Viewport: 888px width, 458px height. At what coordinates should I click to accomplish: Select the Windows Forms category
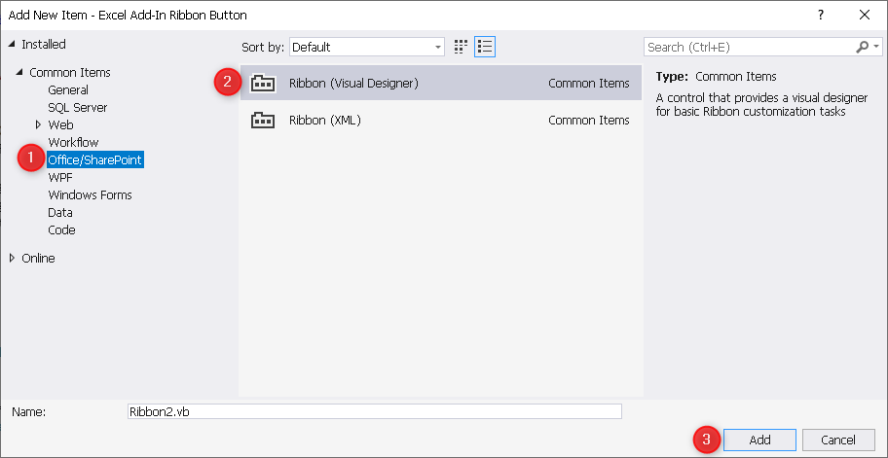90,195
